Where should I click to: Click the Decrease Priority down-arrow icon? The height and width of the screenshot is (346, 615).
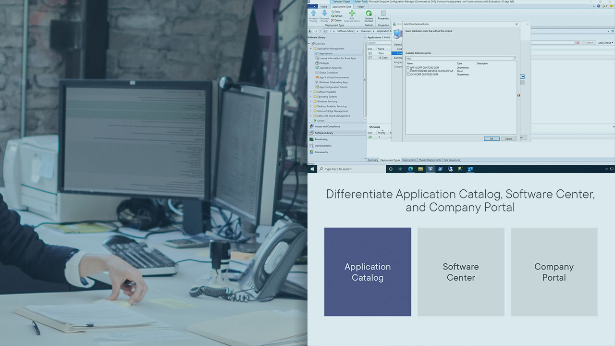pyautogui.click(x=324, y=14)
